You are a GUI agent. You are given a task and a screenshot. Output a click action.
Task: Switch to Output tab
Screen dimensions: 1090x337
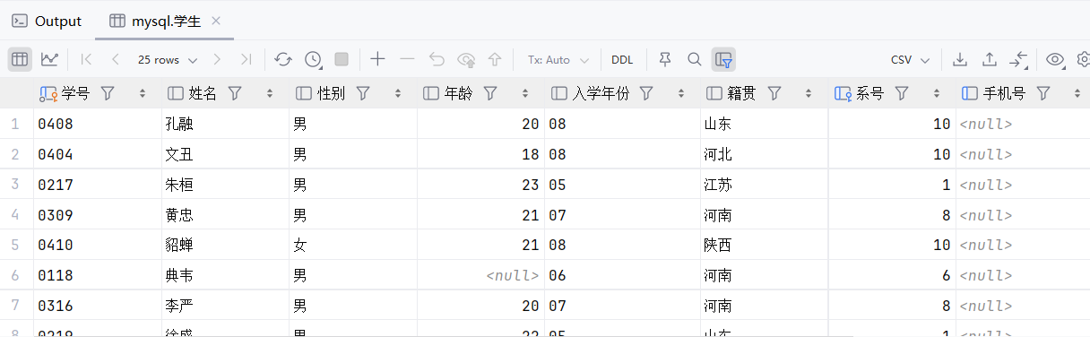pyautogui.click(x=47, y=21)
